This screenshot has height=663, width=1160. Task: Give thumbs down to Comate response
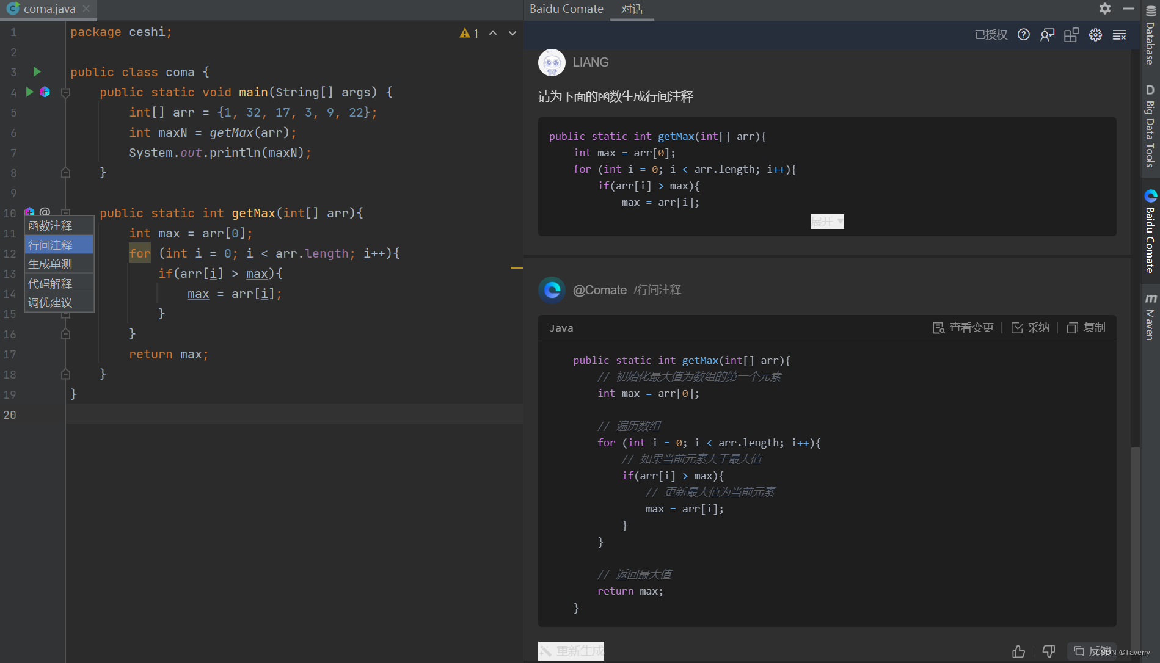pyautogui.click(x=1049, y=651)
